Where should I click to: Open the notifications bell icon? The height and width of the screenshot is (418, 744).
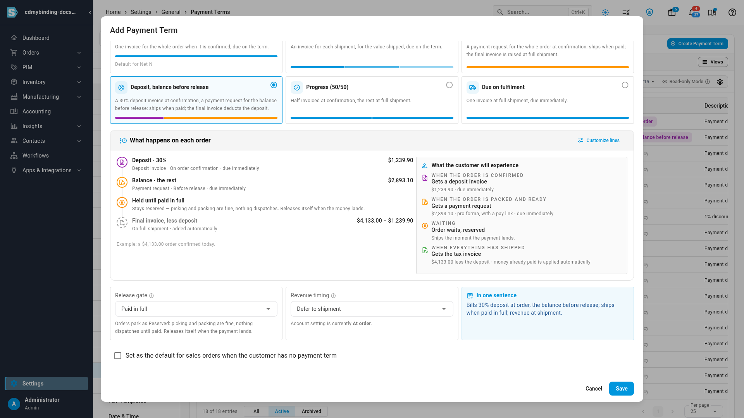(692, 12)
